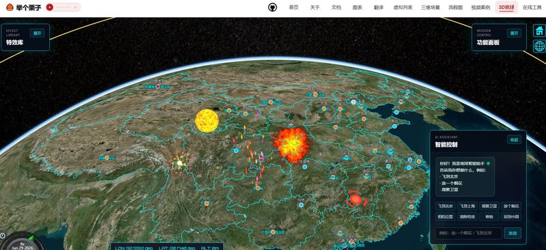Open the 首页 menu item
546x250 pixels.
pyautogui.click(x=293, y=8)
